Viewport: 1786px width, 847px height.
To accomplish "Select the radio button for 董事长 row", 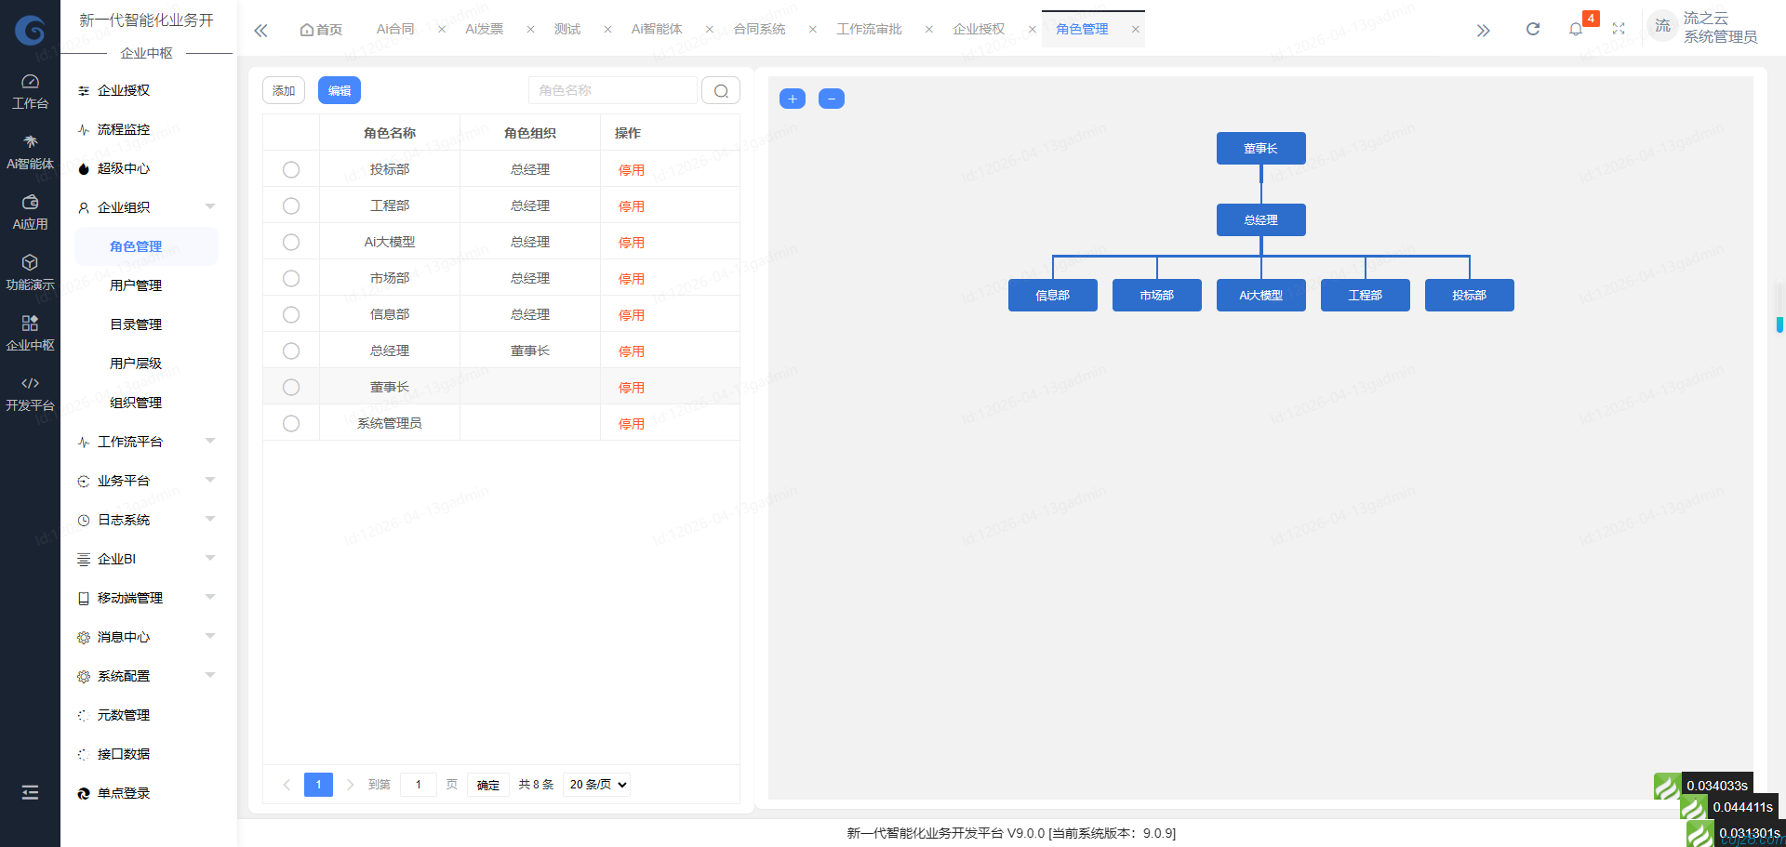I will pyautogui.click(x=290, y=387).
